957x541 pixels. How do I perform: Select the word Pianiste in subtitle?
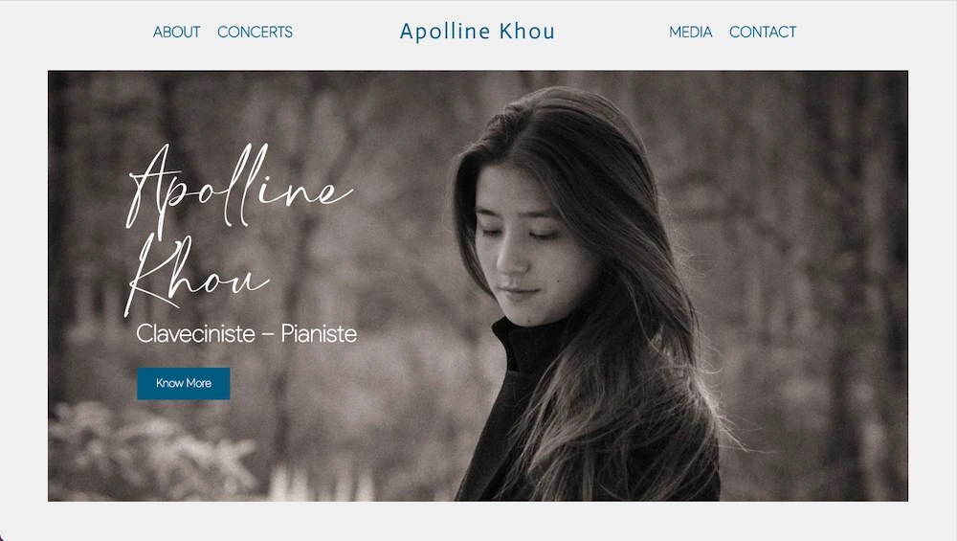[319, 333]
